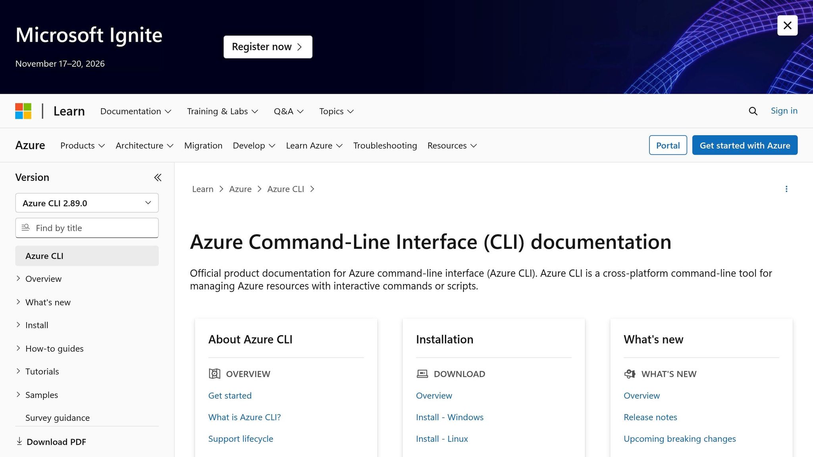Open Overview link in What's new card
Image resolution: width=813 pixels, height=457 pixels.
click(642, 396)
